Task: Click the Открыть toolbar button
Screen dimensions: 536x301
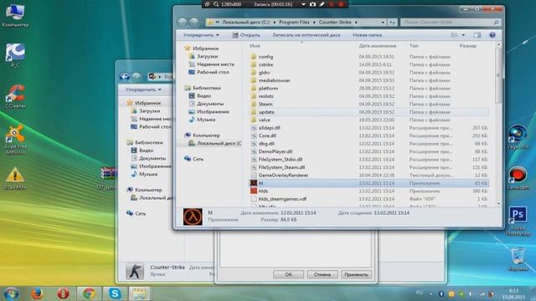Action: click(245, 35)
